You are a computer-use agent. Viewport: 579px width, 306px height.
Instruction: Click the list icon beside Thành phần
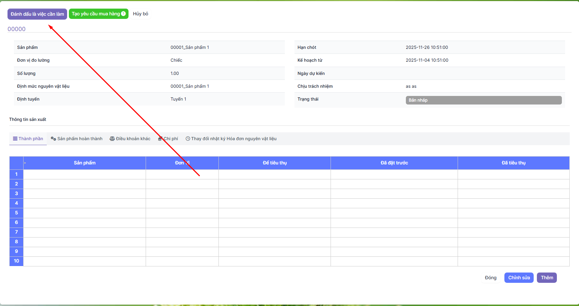(15, 139)
